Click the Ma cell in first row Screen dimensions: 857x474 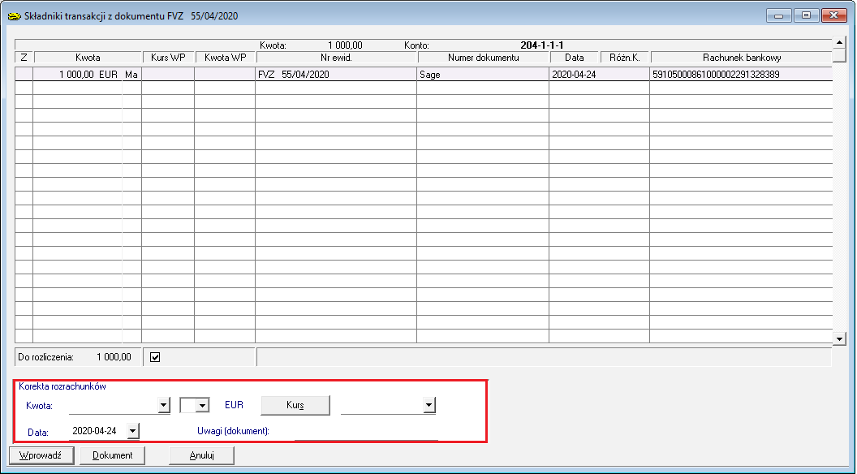pyautogui.click(x=131, y=75)
